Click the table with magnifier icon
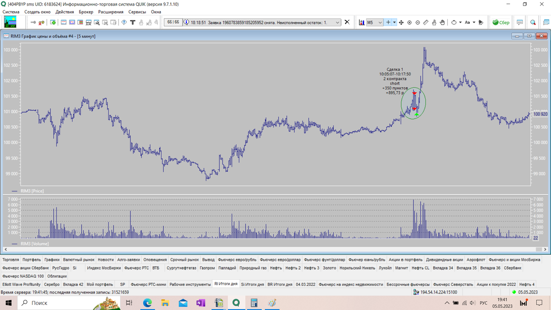This screenshot has width=551, height=310. coord(96,22)
